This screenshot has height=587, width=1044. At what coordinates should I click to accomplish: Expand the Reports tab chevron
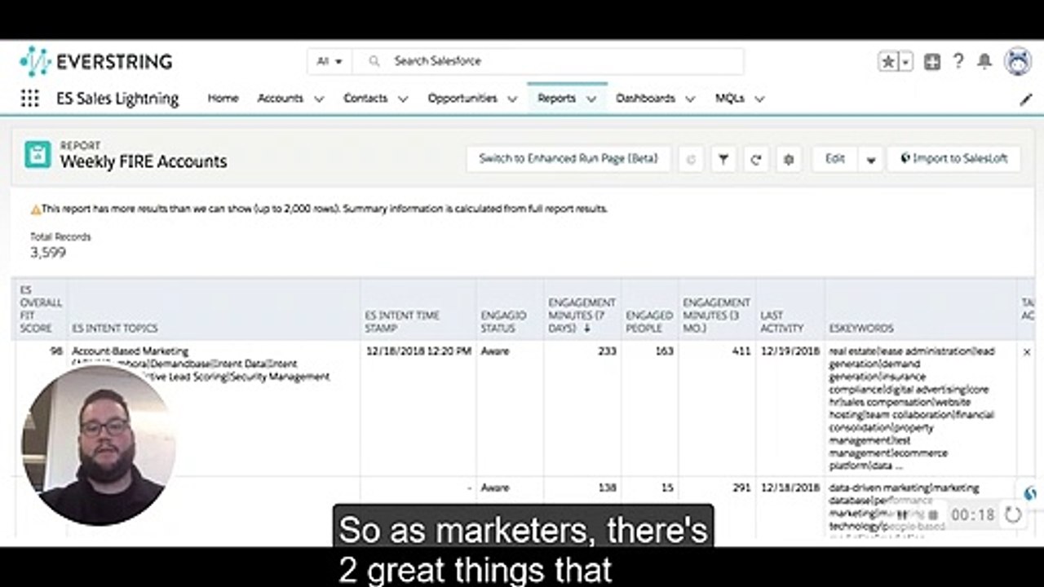(x=591, y=99)
